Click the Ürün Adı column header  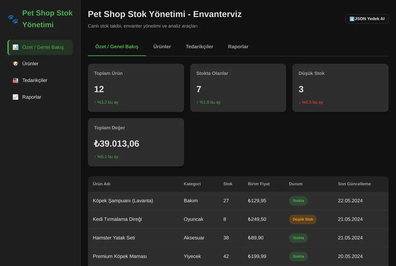coord(102,184)
